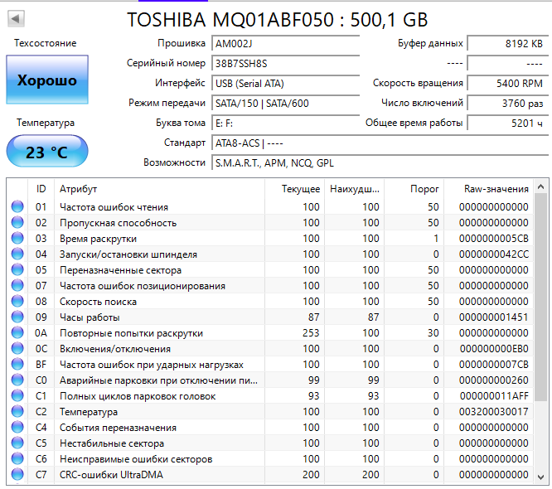Click the Текущее column header
Image resolution: width=552 pixels, height=489 pixels.
click(x=300, y=189)
